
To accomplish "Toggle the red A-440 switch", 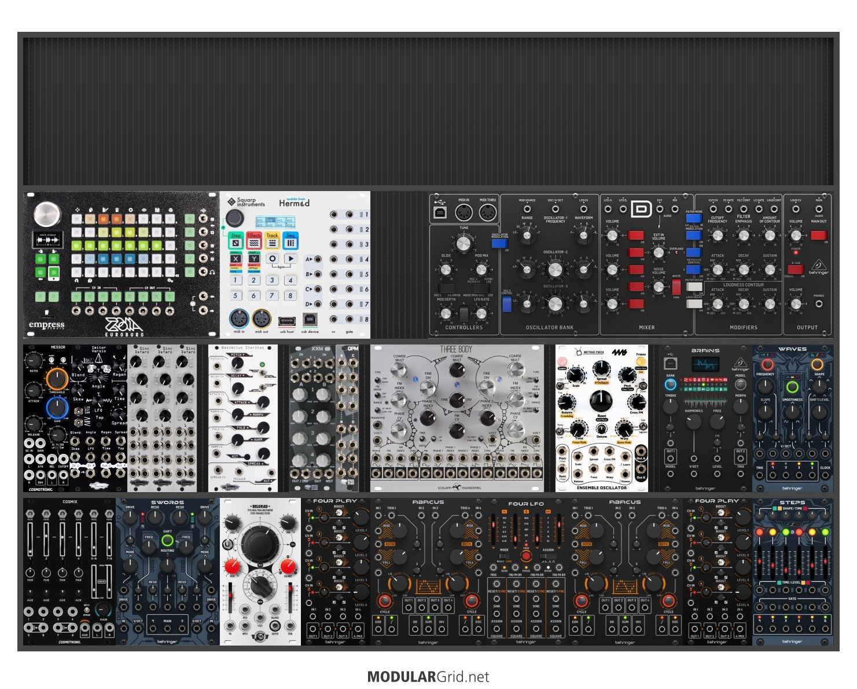I will click(796, 269).
